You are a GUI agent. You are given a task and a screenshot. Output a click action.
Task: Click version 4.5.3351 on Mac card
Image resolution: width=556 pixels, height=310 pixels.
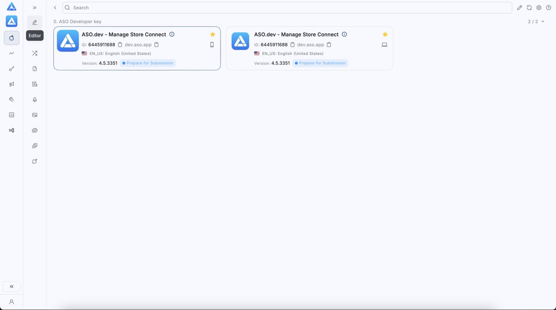click(x=280, y=63)
